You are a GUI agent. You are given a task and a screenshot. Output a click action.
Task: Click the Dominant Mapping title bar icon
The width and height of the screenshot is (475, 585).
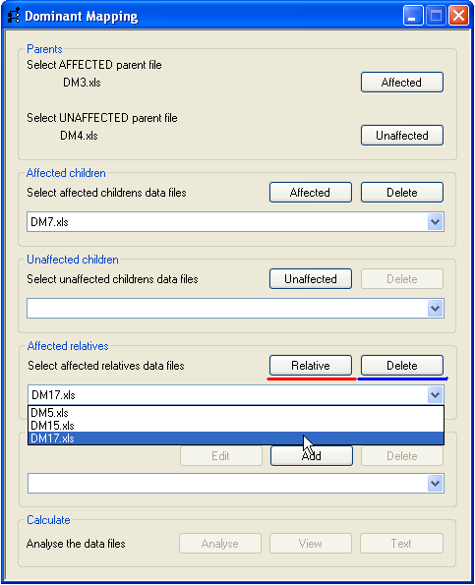point(14,16)
